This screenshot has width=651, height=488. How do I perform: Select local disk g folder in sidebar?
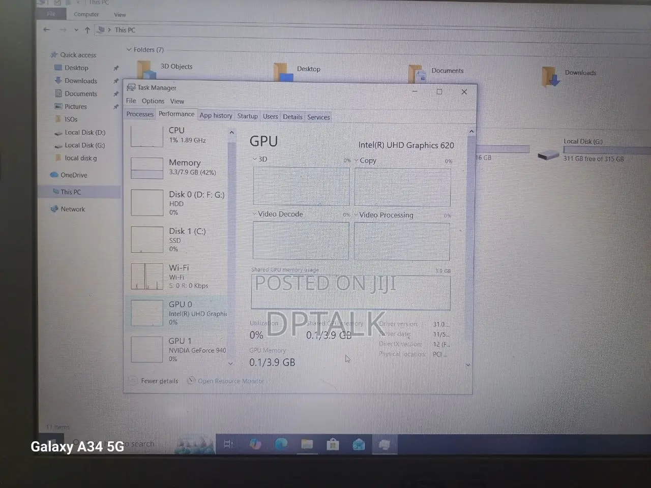point(75,158)
